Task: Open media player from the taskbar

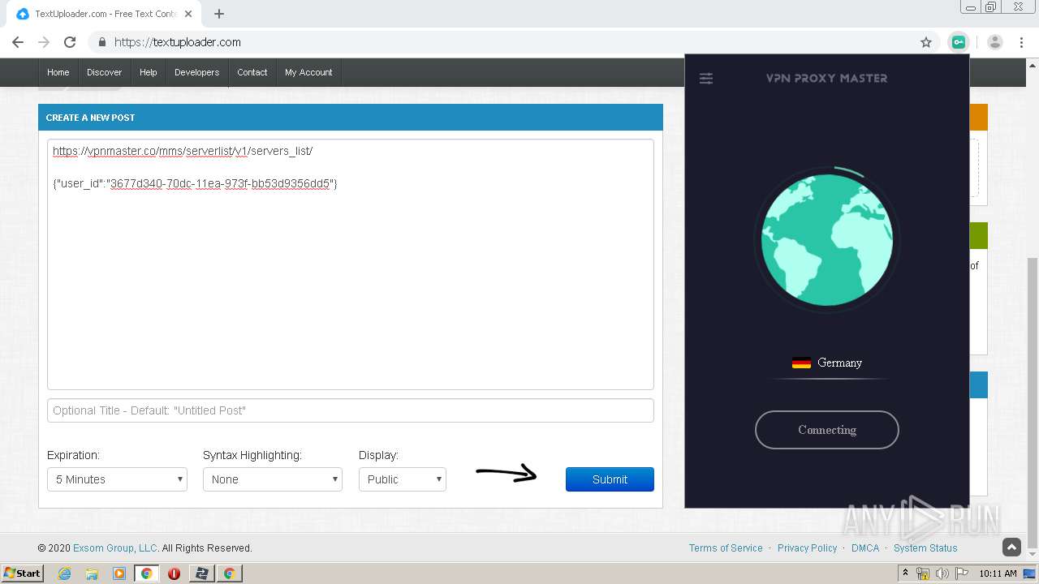Action: (x=119, y=573)
